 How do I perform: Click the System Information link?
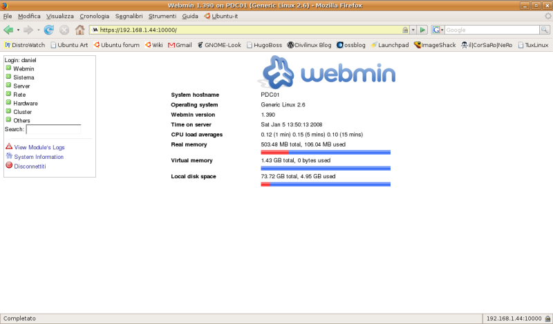[39, 157]
